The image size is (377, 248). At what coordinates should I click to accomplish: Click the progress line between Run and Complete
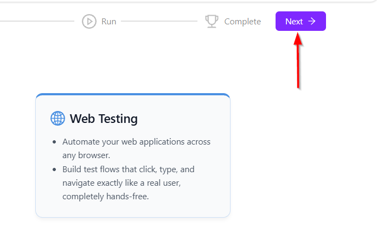[159, 22]
